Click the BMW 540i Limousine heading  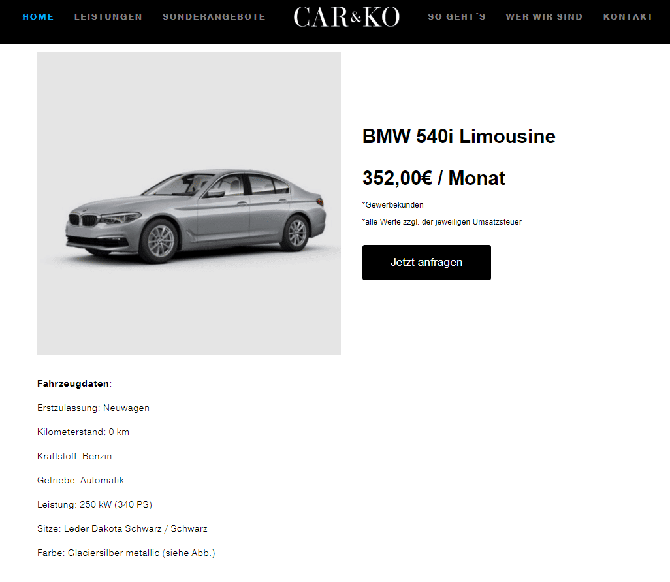coord(459,137)
